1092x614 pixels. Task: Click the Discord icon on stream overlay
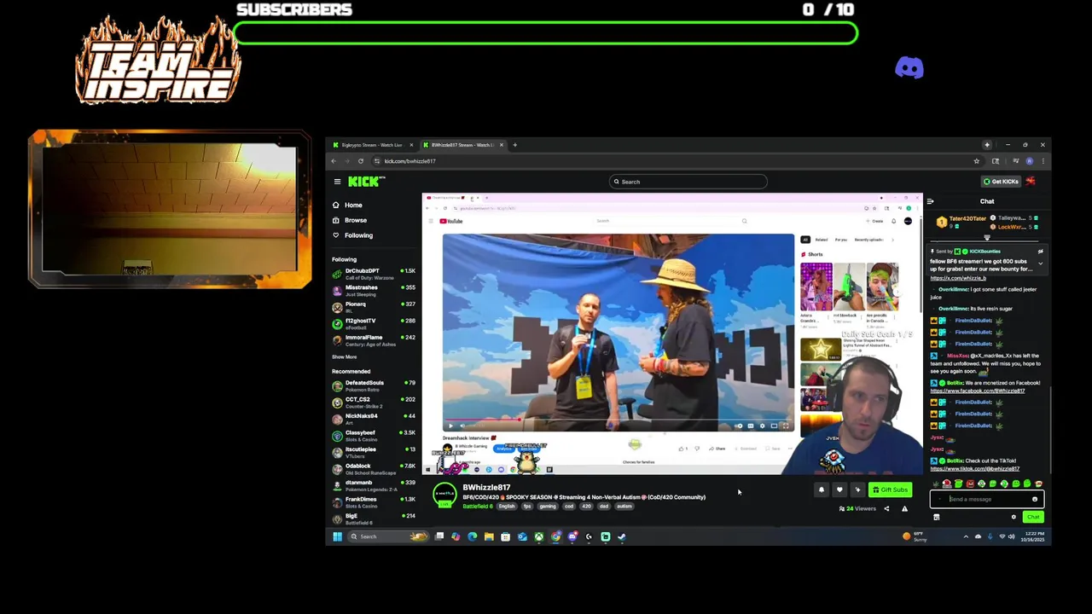click(909, 67)
